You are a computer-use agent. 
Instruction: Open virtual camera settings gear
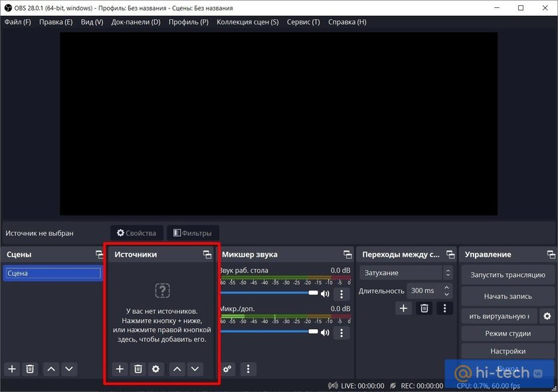tap(547, 316)
